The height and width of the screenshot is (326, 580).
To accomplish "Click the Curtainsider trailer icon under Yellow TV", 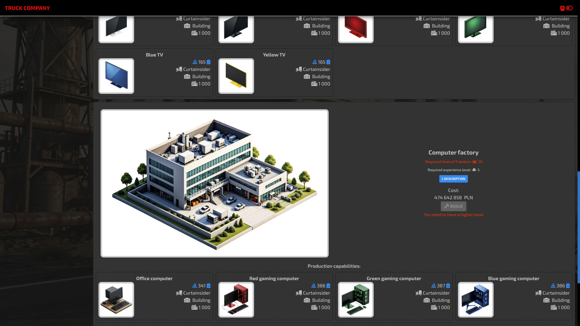I will pyautogui.click(x=299, y=69).
